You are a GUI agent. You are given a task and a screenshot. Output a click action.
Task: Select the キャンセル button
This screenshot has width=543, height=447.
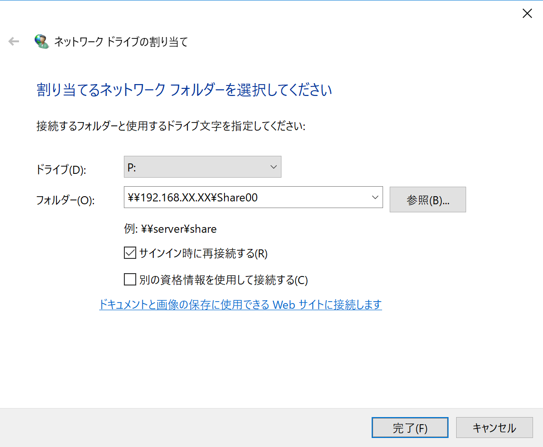494,428
